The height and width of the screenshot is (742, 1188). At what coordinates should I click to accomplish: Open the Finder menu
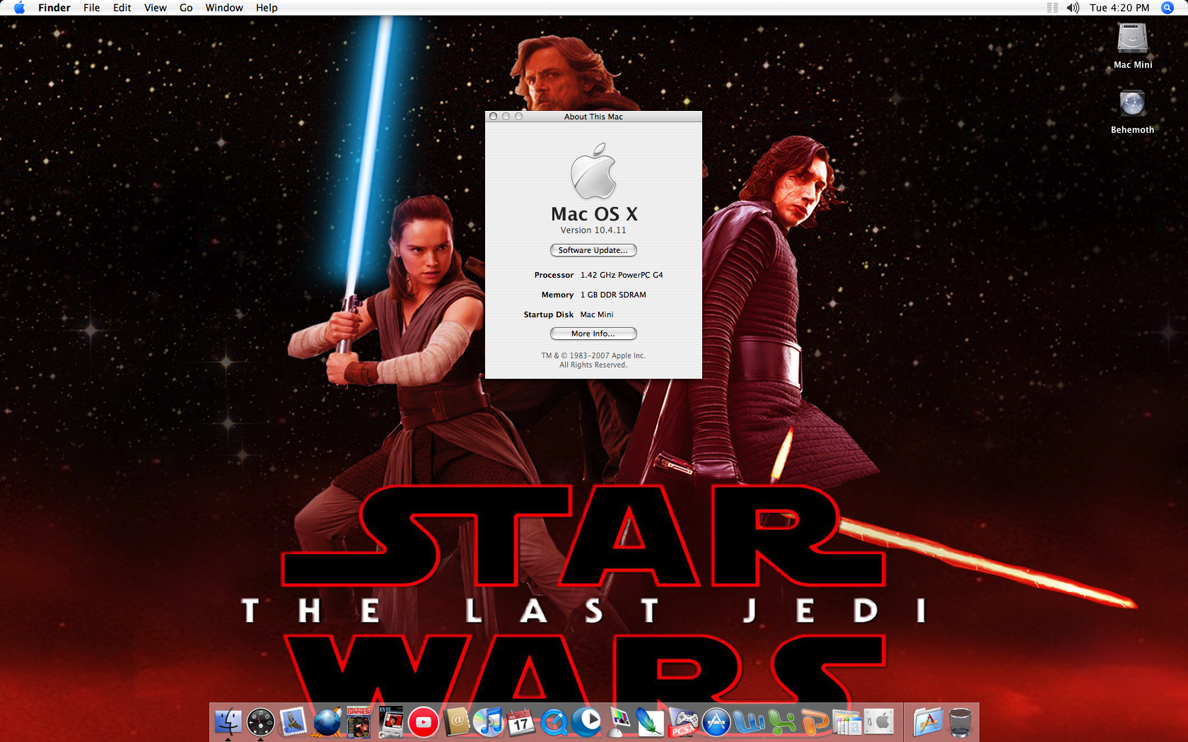pyautogui.click(x=54, y=8)
